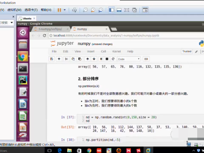
Task: Run the selected cell
Action: coord(101,59)
